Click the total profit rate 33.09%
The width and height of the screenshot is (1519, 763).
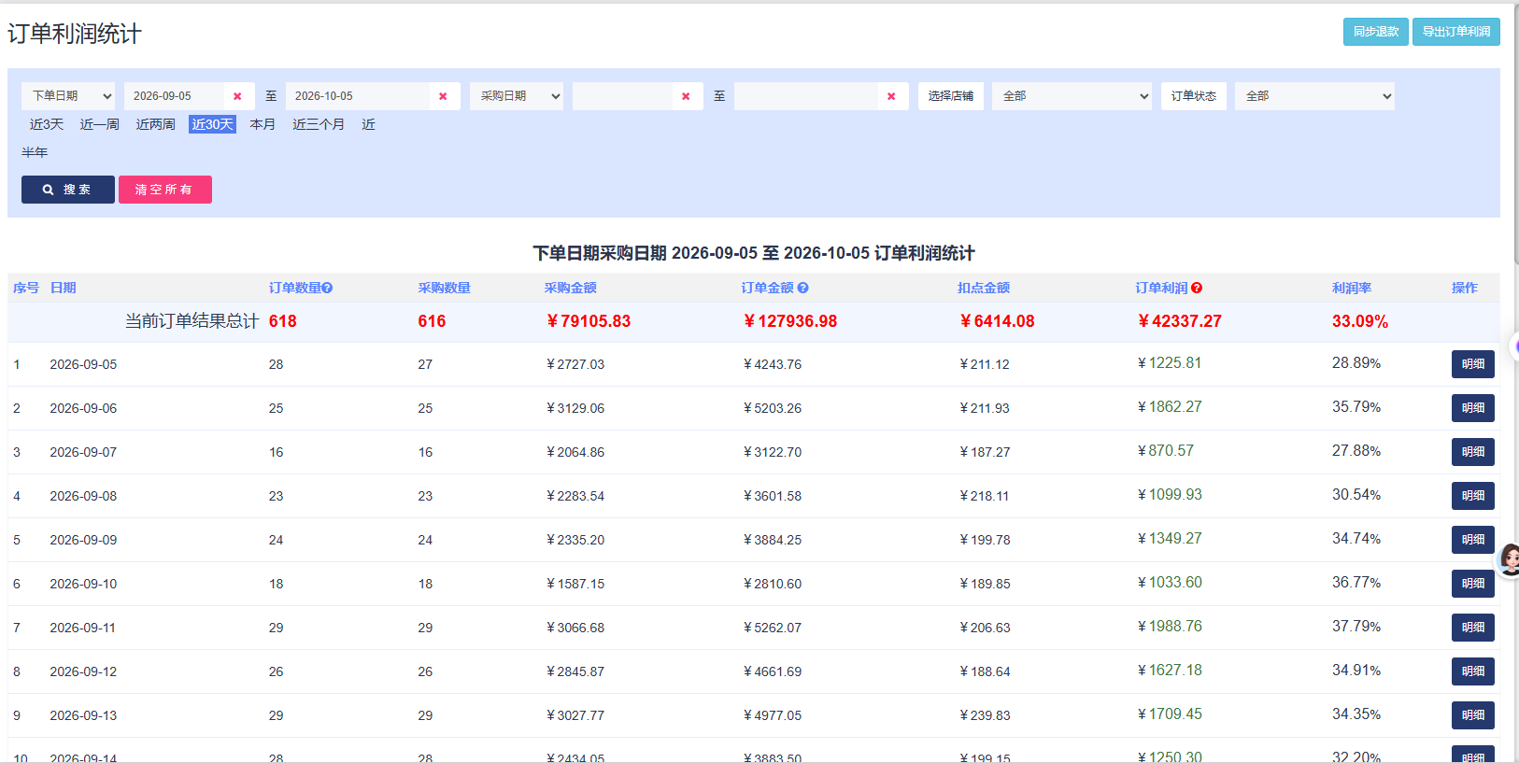[x=1360, y=321]
